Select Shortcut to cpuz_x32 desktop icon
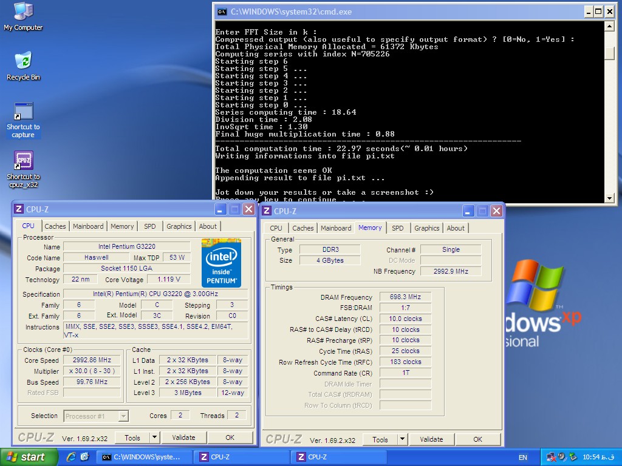This screenshot has width=622, height=466. pyautogui.click(x=23, y=170)
